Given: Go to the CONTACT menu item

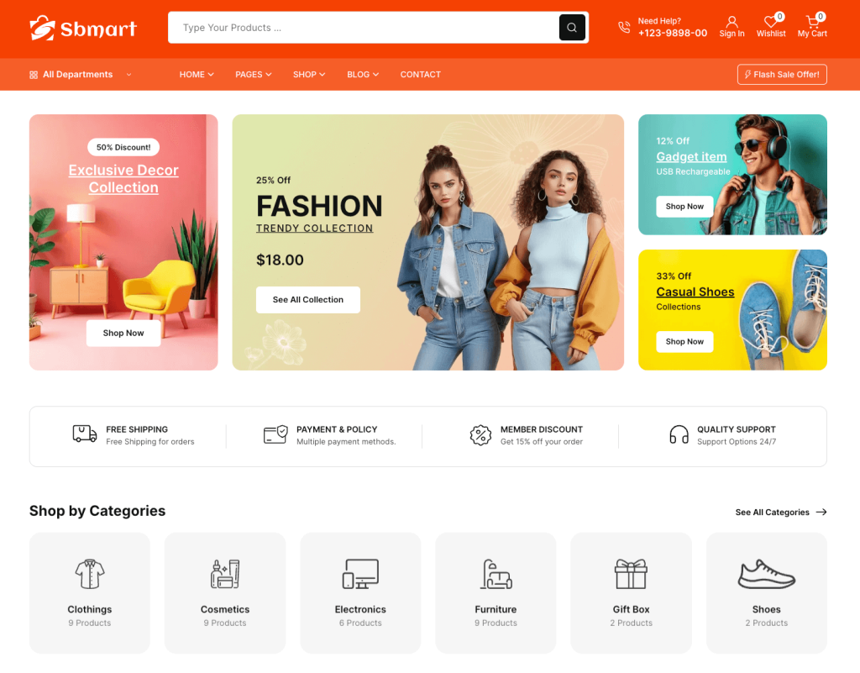Looking at the screenshot, I should point(420,75).
